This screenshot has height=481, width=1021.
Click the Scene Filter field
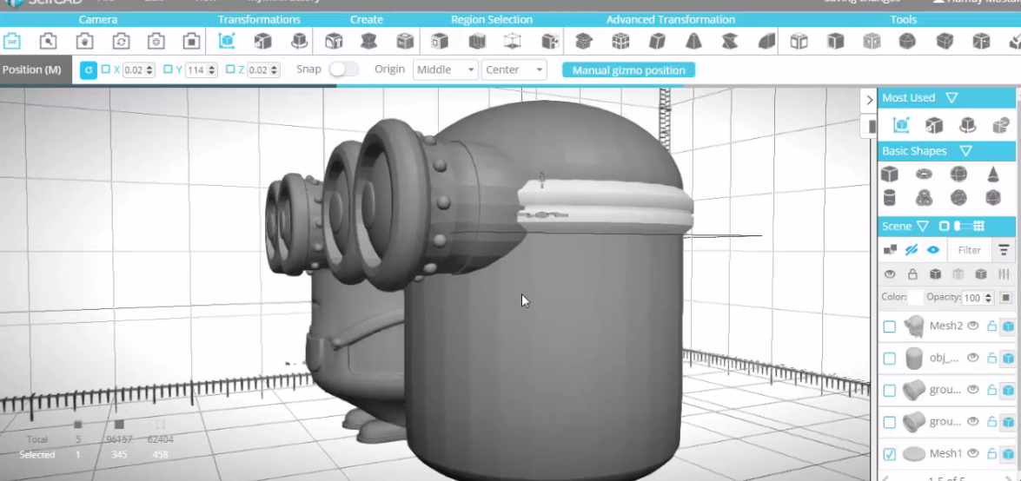coord(969,250)
